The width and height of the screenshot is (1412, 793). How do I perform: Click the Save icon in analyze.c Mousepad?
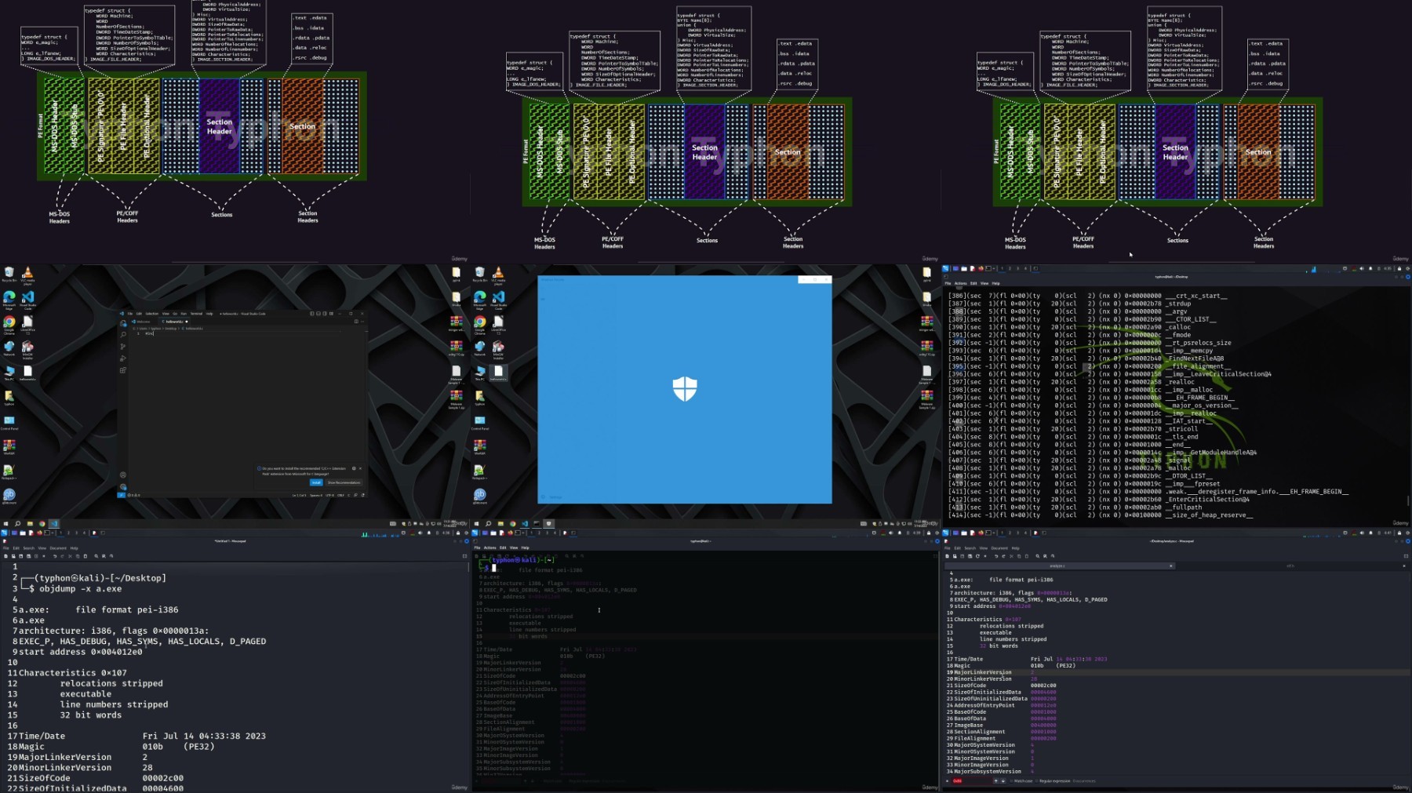(962, 555)
